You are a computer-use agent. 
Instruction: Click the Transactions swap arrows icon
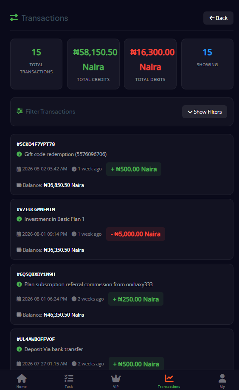14,18
